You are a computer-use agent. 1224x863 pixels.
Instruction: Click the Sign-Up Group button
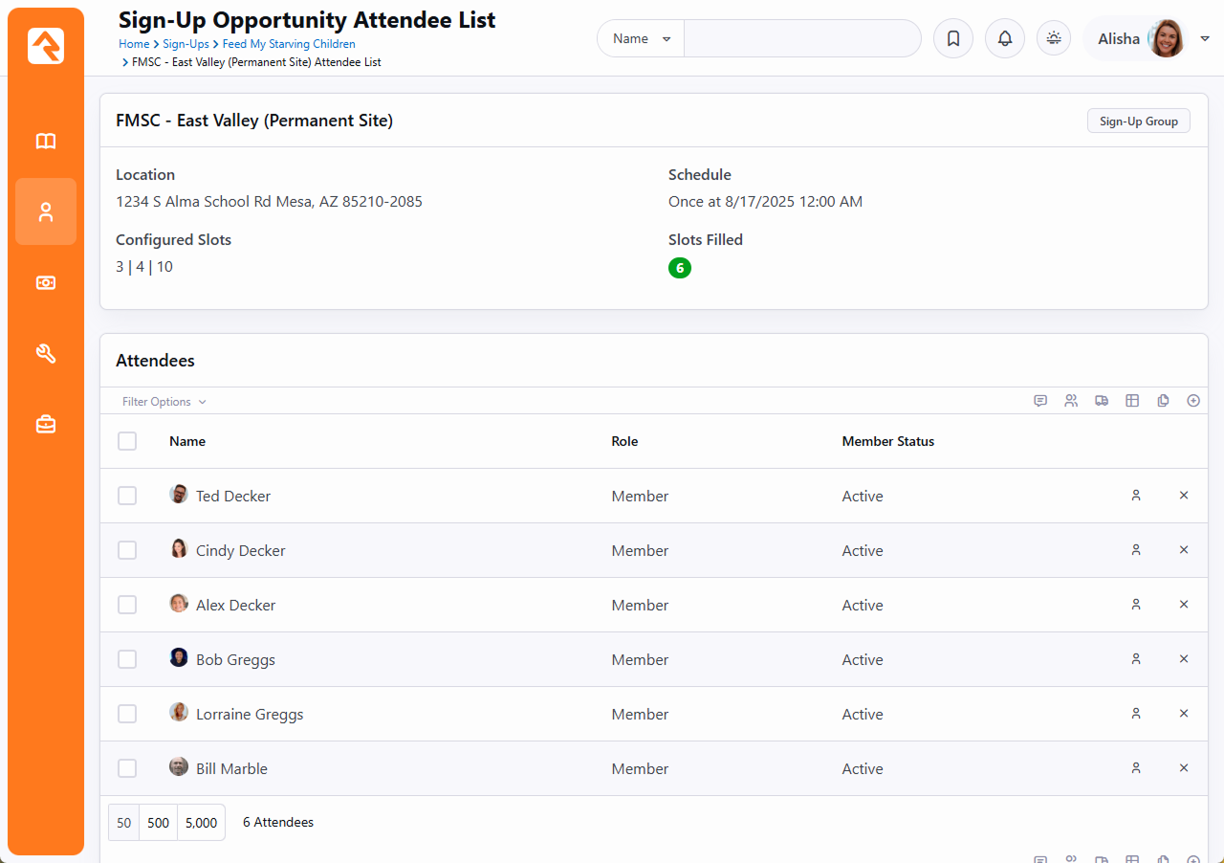[x=1138, y=122]
